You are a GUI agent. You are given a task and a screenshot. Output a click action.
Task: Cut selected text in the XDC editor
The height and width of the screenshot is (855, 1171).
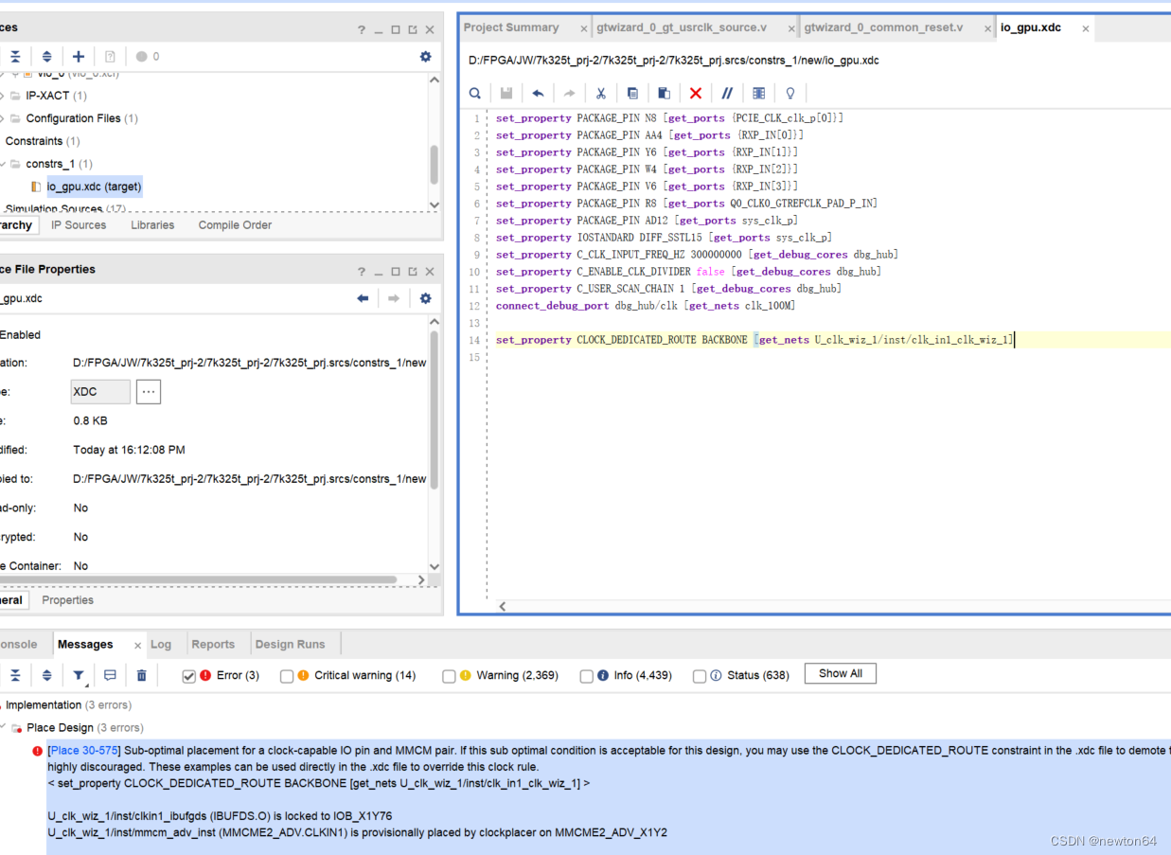600,93
